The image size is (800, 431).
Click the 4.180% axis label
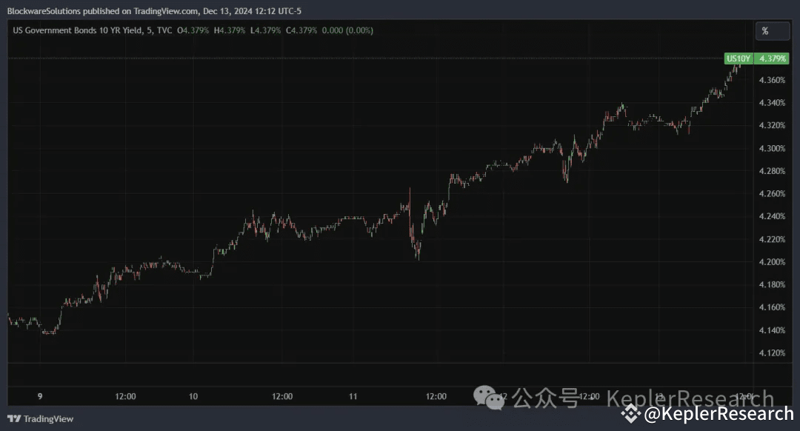772,284
